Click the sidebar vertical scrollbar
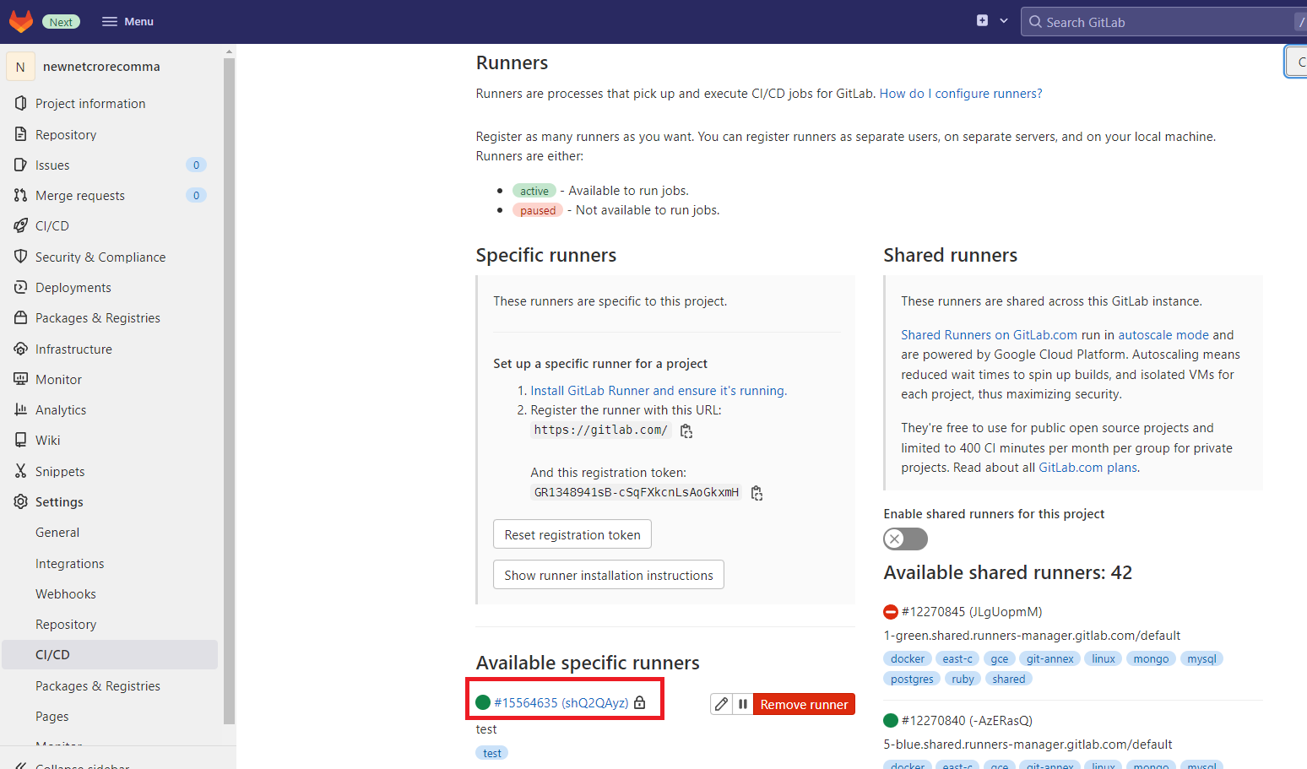The image size is (1307, 769). (229, 388)
